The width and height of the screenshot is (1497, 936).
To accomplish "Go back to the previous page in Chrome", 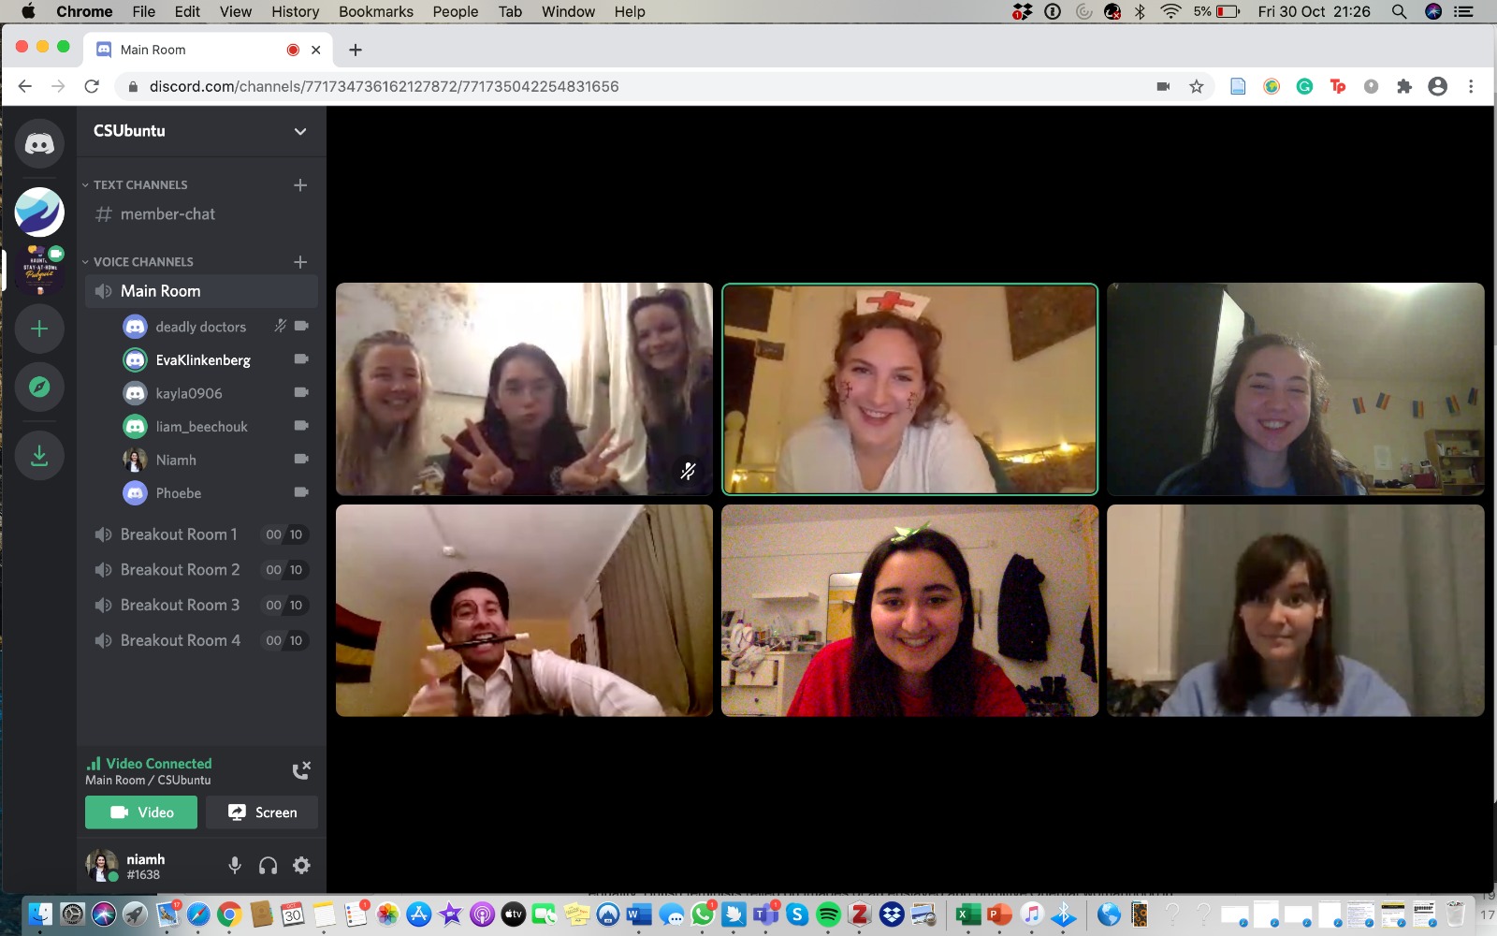I will [25, 86].
